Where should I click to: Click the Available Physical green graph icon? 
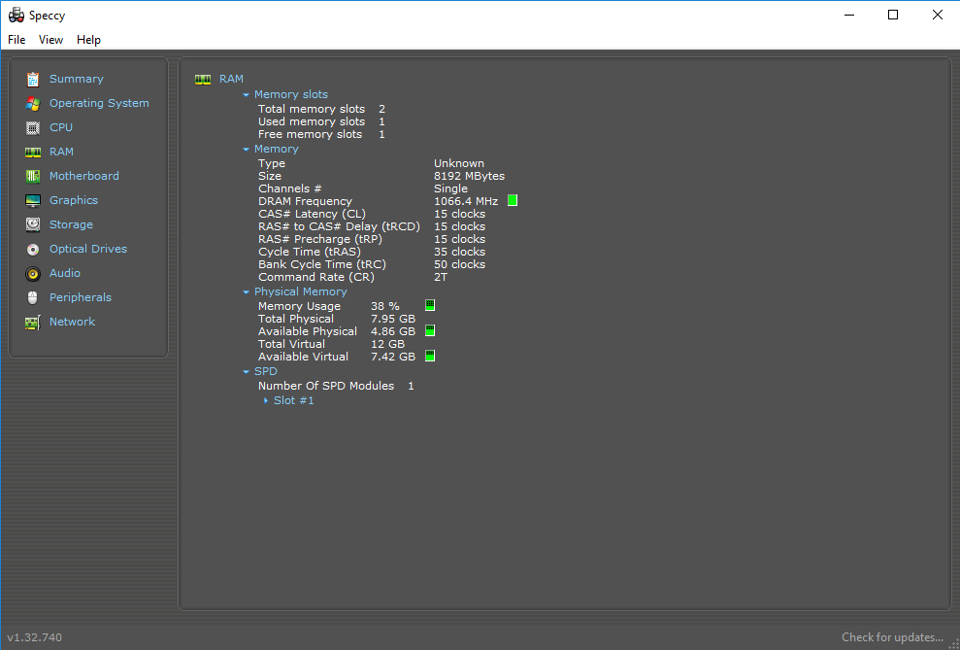click(430, 330)
